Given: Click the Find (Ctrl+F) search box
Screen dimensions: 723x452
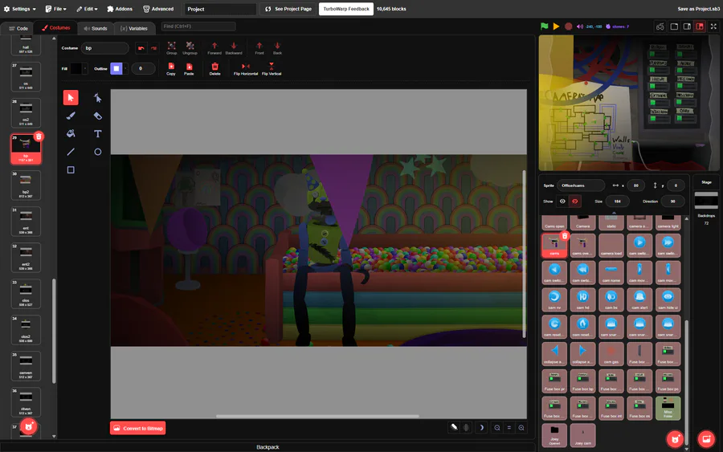Looking at the screenshot, I should coord(198,26).
